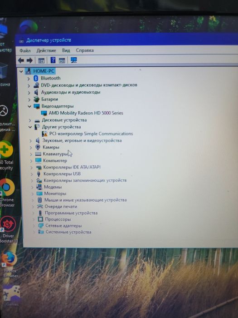The image size is (238, 318).
Task: Open the Properties toolbar icon
Action: pyautogui.click(x=41, y=60)
